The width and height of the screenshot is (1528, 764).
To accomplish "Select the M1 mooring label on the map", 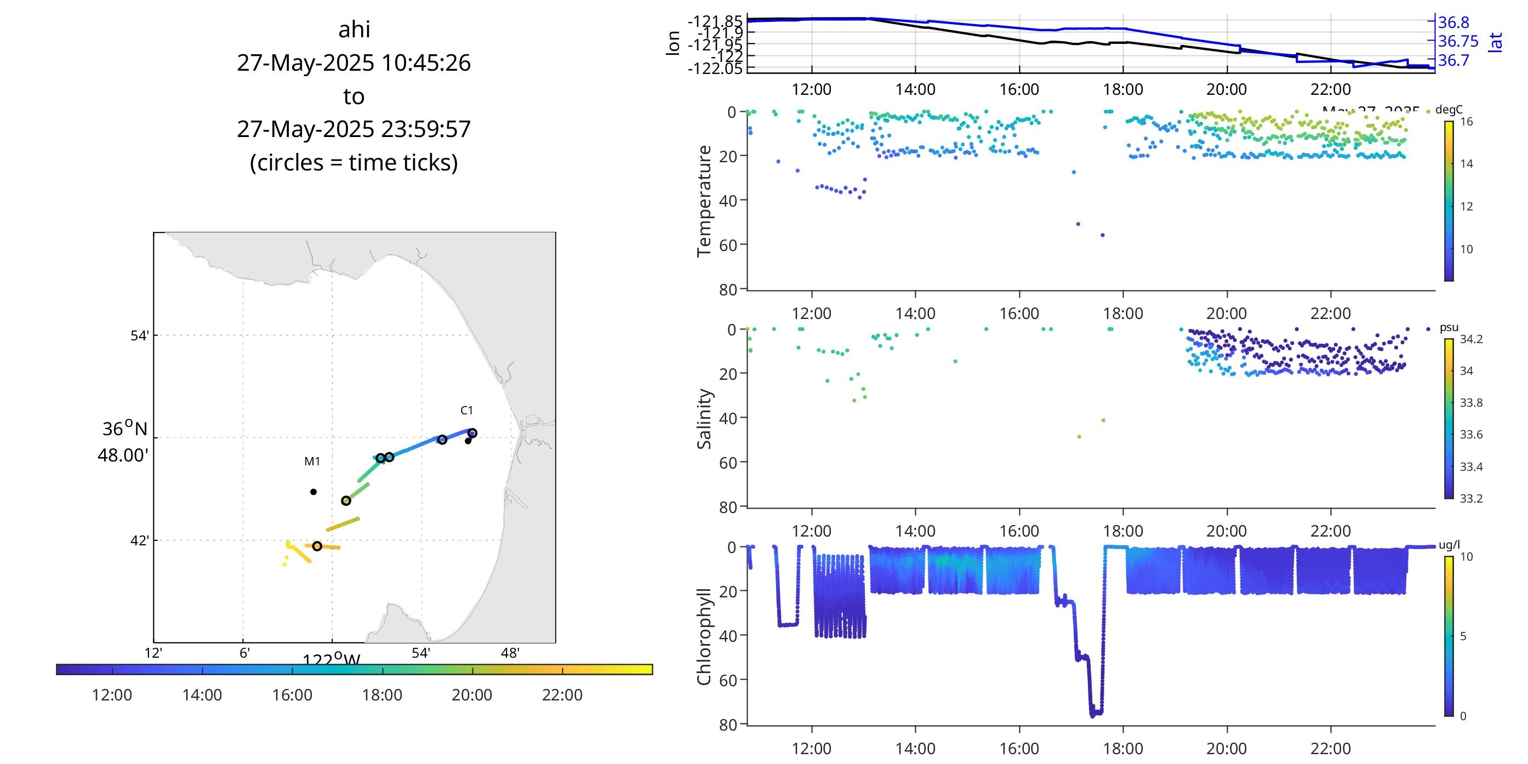I will [x=312, y=461].
